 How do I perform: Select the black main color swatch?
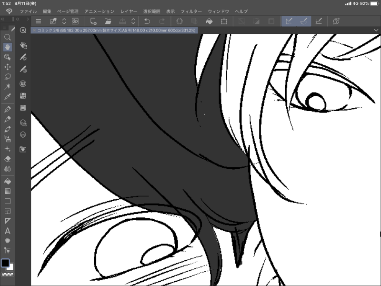(5, 263)
